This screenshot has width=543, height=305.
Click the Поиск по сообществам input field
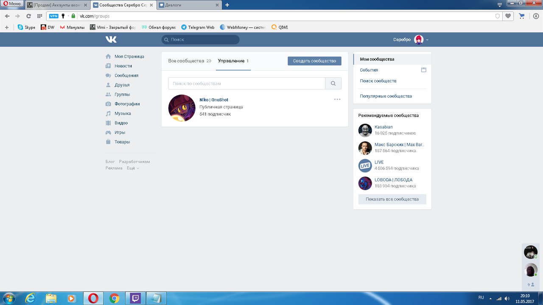pyautogui.click(x=246, y=83)
